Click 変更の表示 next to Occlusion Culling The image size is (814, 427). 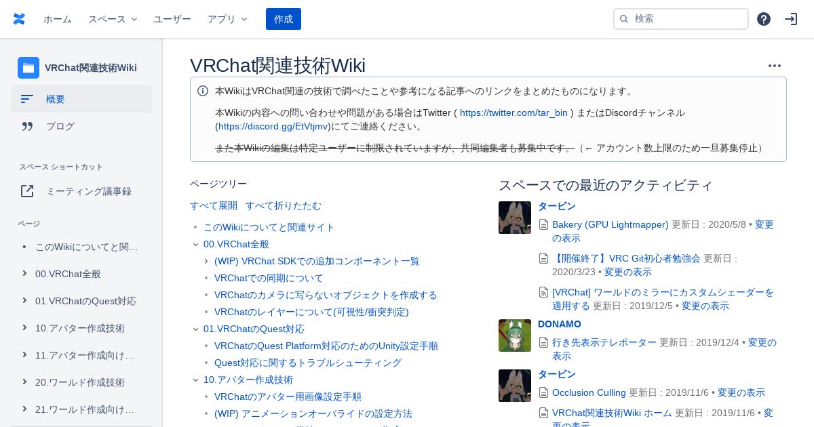coord(741,392)
